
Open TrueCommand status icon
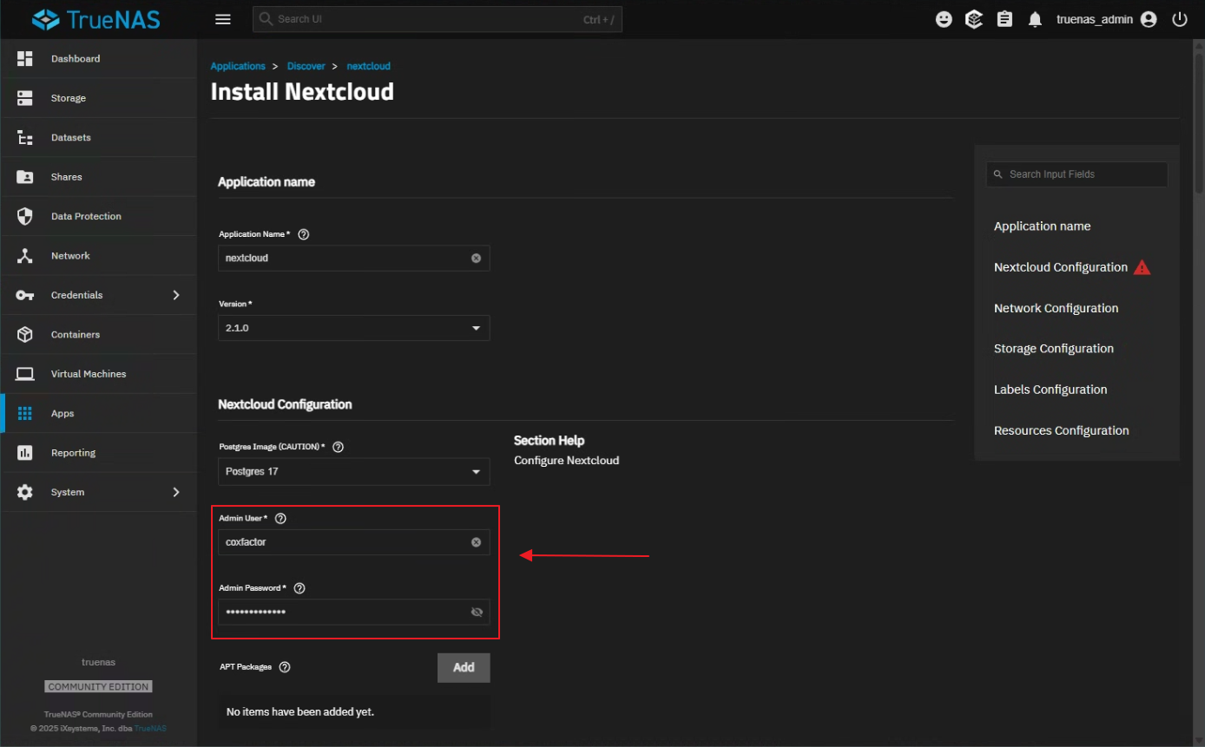[974, 19]
